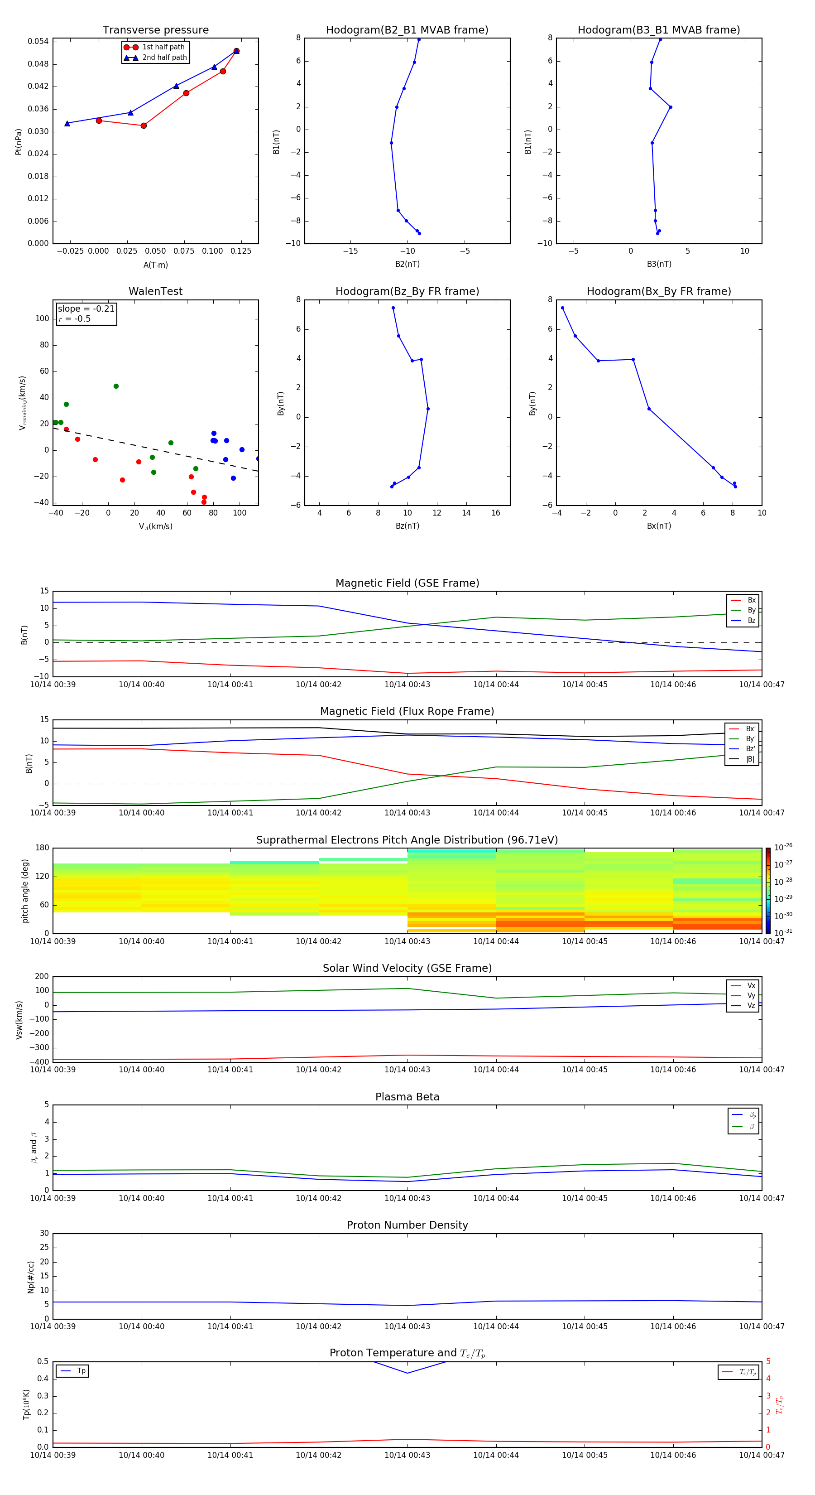Screen dimensions: 815x1495
Task: Click the 'Bx' legend entry in GSE plot
Action: 743,600
